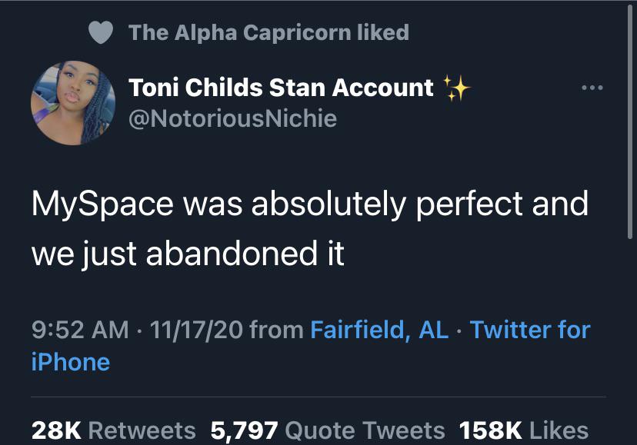Viewport: 637px width, 445px height.
Task: Click the sparkles emoji beside display name
Action: tap(456, 88)
